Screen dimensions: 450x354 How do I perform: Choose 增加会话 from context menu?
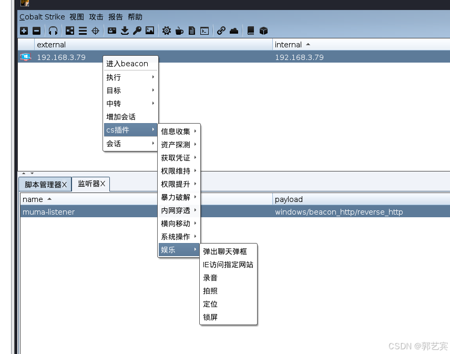130,117
